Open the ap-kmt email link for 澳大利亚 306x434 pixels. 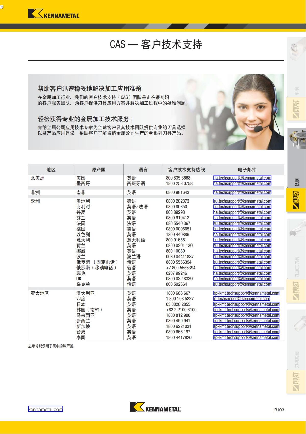[x=246, y=293]
